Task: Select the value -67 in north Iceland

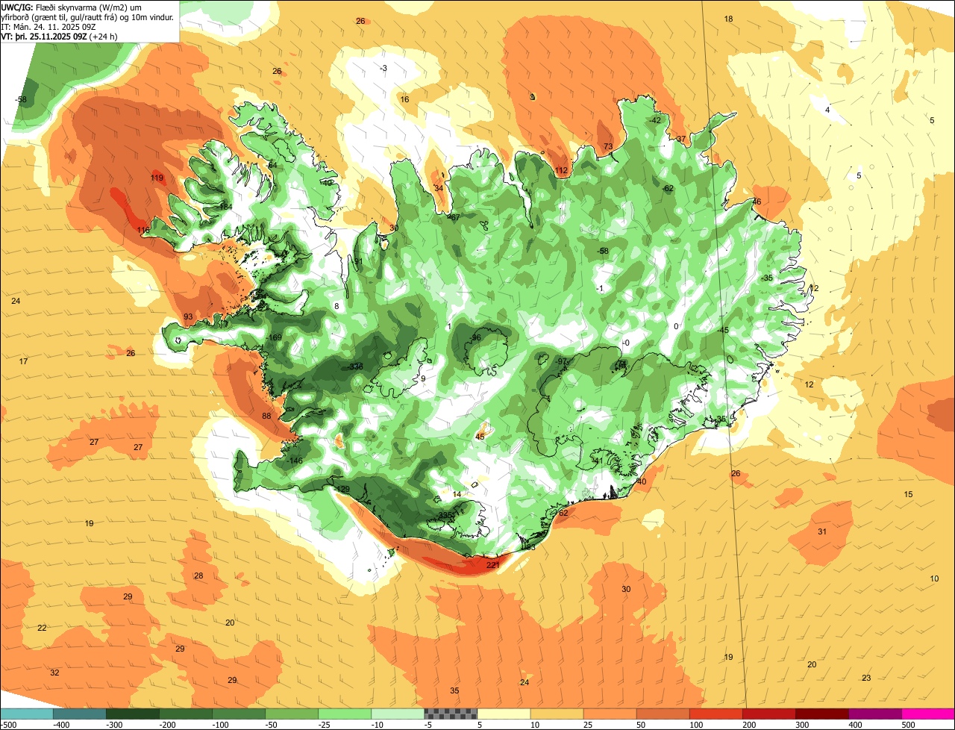Action: [x=454, y=217]
